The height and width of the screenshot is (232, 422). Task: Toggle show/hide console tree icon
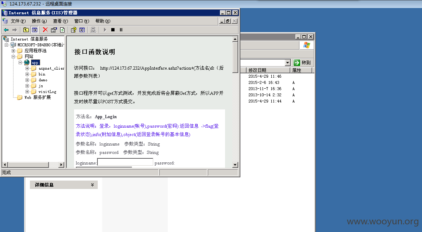tap(34, 30)
